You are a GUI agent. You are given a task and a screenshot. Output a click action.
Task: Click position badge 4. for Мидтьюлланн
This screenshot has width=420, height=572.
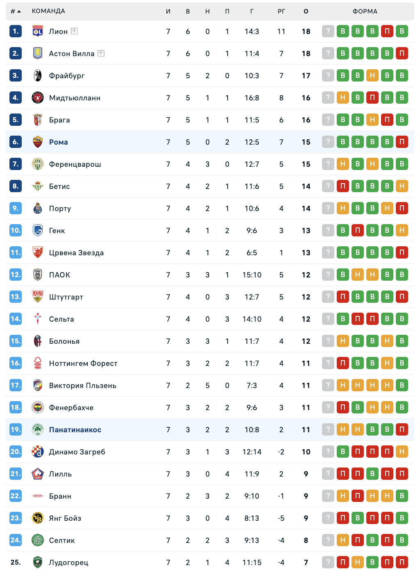16,98
